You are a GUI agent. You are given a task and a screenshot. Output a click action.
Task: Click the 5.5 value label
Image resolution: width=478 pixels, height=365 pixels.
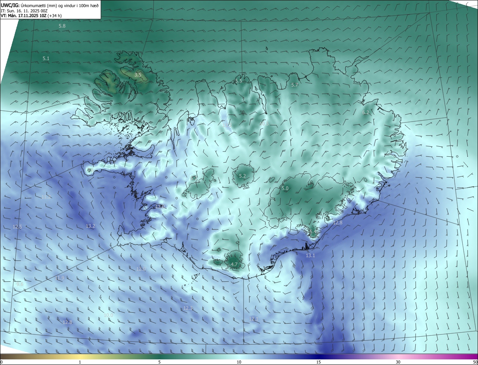pos(239,81)
